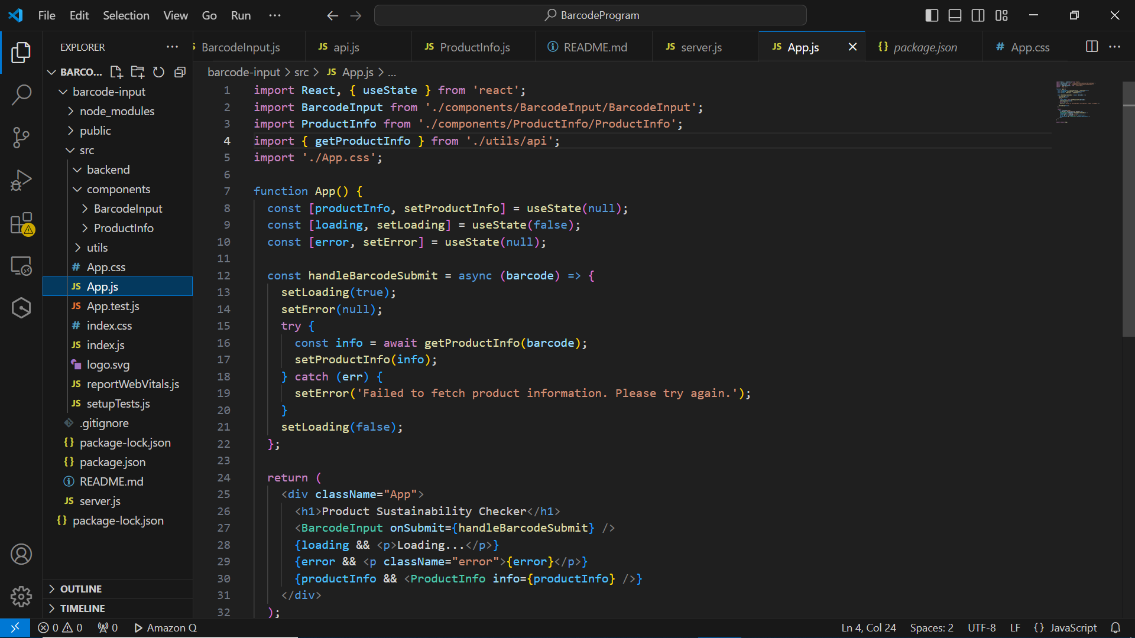Expand the node_modules folder
This screenshot has width=1135, height=638.
(x=116, y=111)
